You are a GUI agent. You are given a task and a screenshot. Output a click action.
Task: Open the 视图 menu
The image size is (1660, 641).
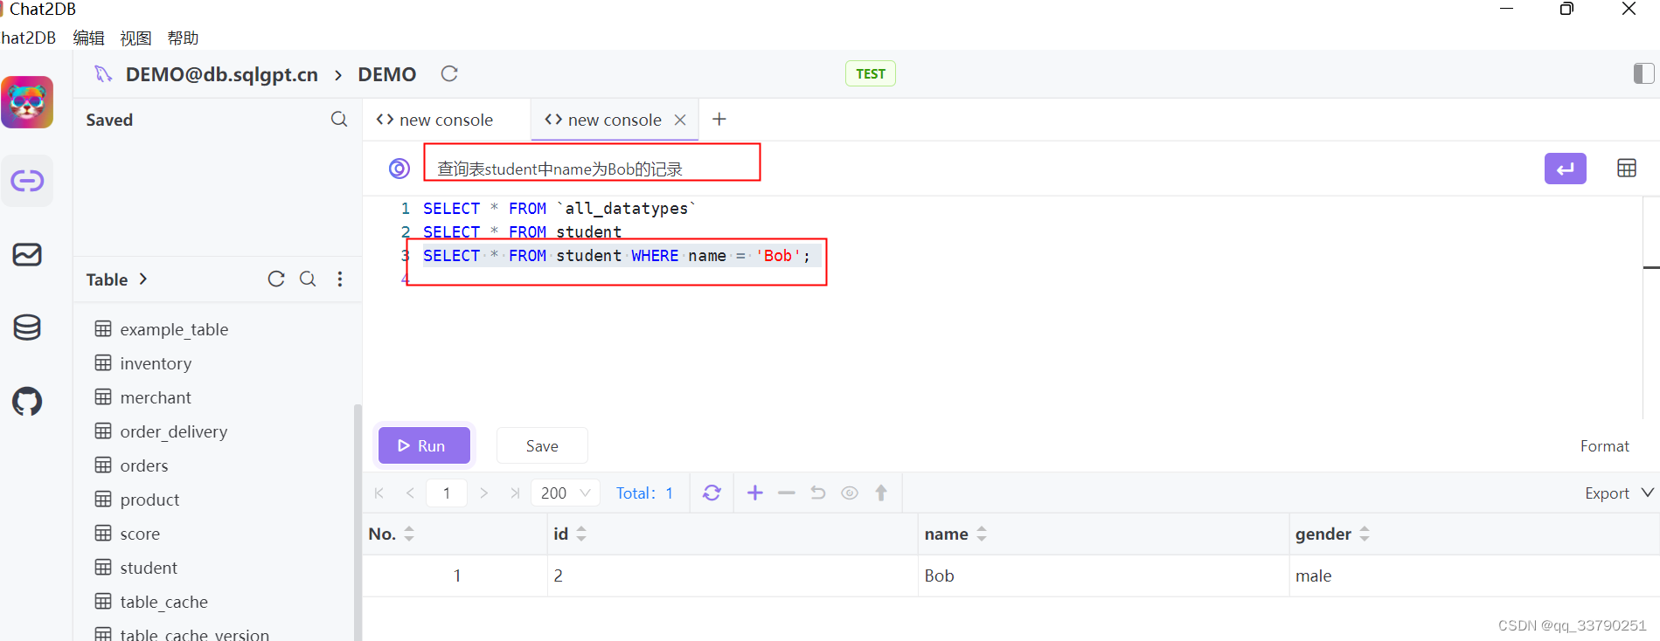click(135, 38)
